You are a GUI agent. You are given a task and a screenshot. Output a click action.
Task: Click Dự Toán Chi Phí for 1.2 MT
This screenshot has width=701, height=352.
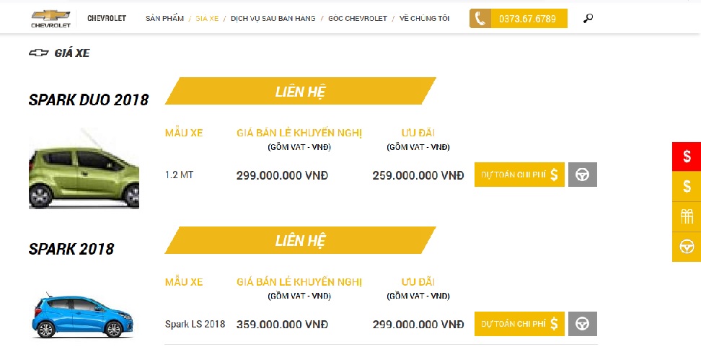tap(519, 175)
